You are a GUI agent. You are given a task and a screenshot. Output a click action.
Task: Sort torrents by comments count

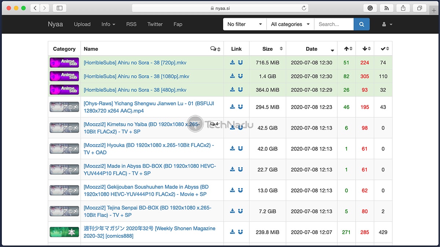[x=215, y=49]
